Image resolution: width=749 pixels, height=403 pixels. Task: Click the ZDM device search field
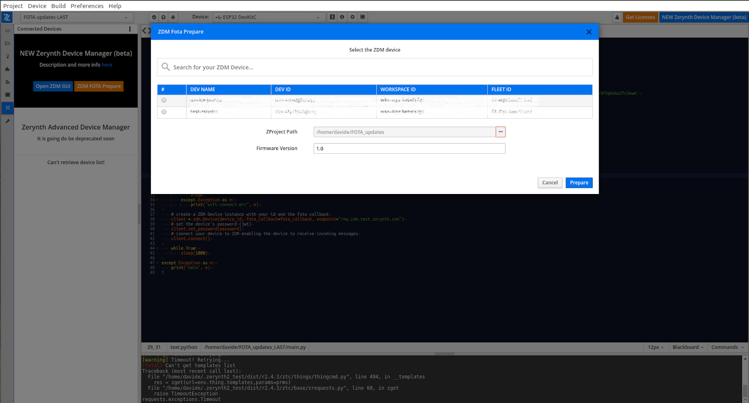point(374,67)
